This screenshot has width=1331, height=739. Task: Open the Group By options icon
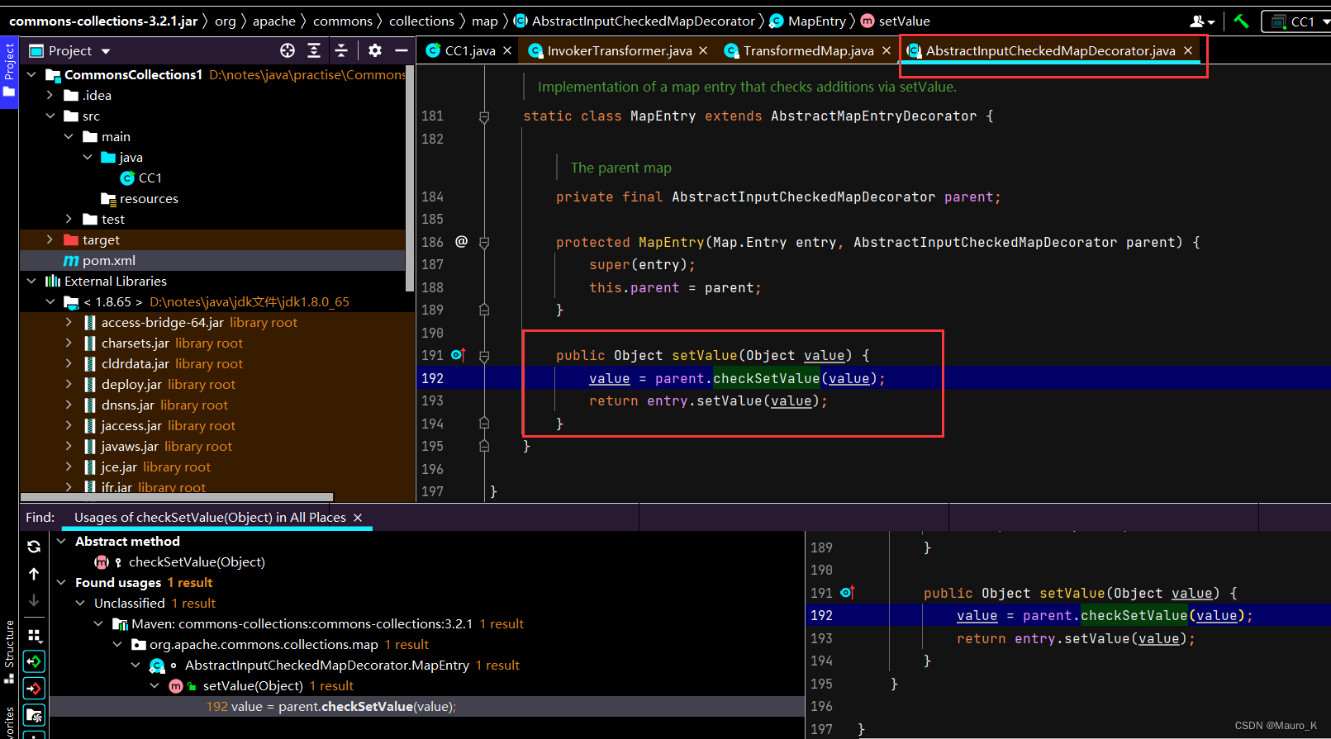tap(34, 635)
